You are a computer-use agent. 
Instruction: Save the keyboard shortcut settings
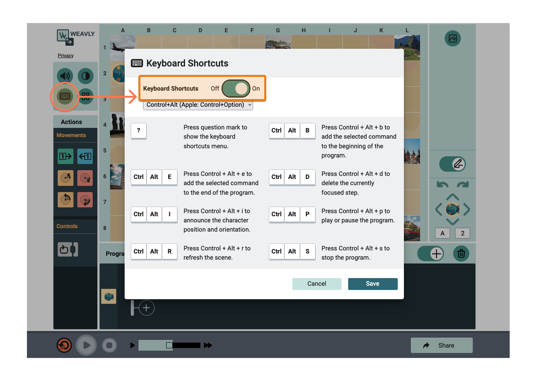(x=372, y=283)
